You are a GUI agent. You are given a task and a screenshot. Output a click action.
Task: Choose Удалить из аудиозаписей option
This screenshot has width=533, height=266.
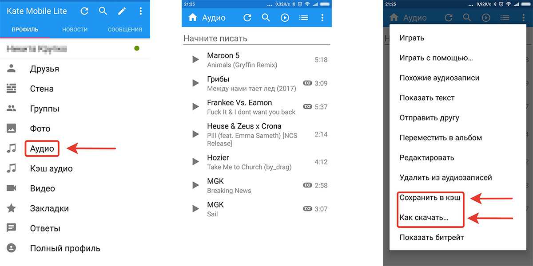[x=445, y=177]
